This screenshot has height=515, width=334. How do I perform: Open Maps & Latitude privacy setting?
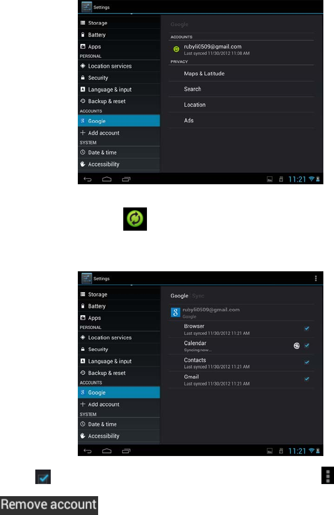coord(241,74)
